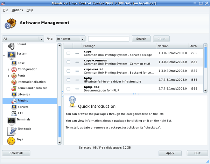Click the window menu icon in title bar
Viewport: 210px width, 164px height.
click(x=3, y=3)
